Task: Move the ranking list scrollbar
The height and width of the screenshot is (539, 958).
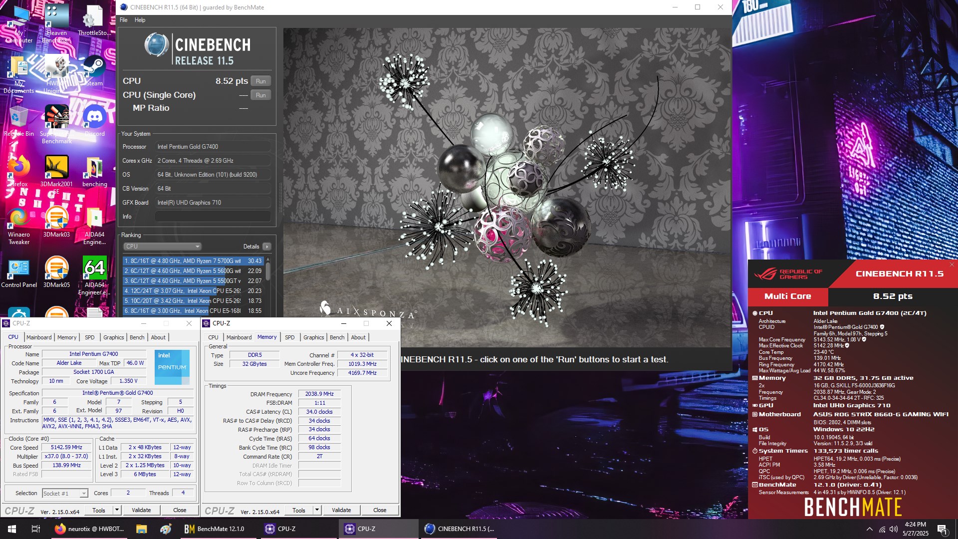Action: [268, 271]
